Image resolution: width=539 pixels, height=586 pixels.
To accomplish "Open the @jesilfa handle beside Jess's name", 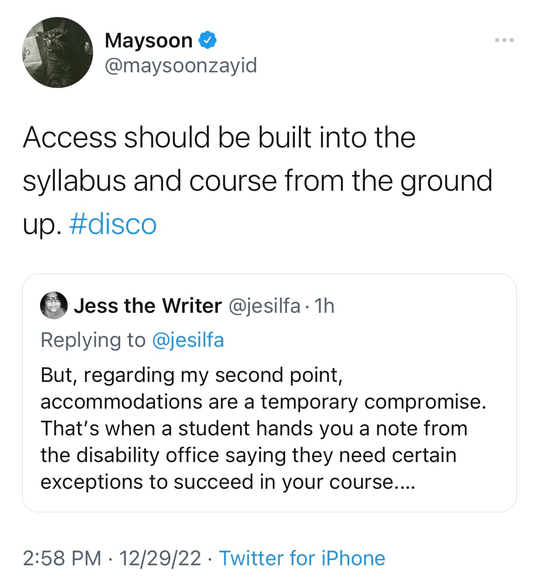I will pos(264,306).
